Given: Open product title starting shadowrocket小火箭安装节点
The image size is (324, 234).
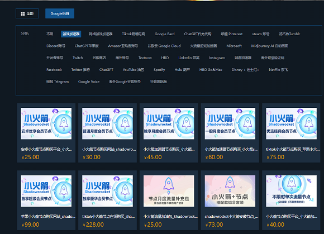Looking at the screenshot, I should pos(231,217).
